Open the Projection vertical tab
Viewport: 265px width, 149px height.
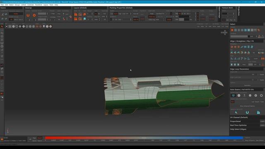coord(239,11)
